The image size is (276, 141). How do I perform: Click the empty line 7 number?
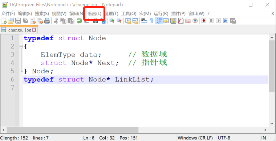(x=12, y=87)
